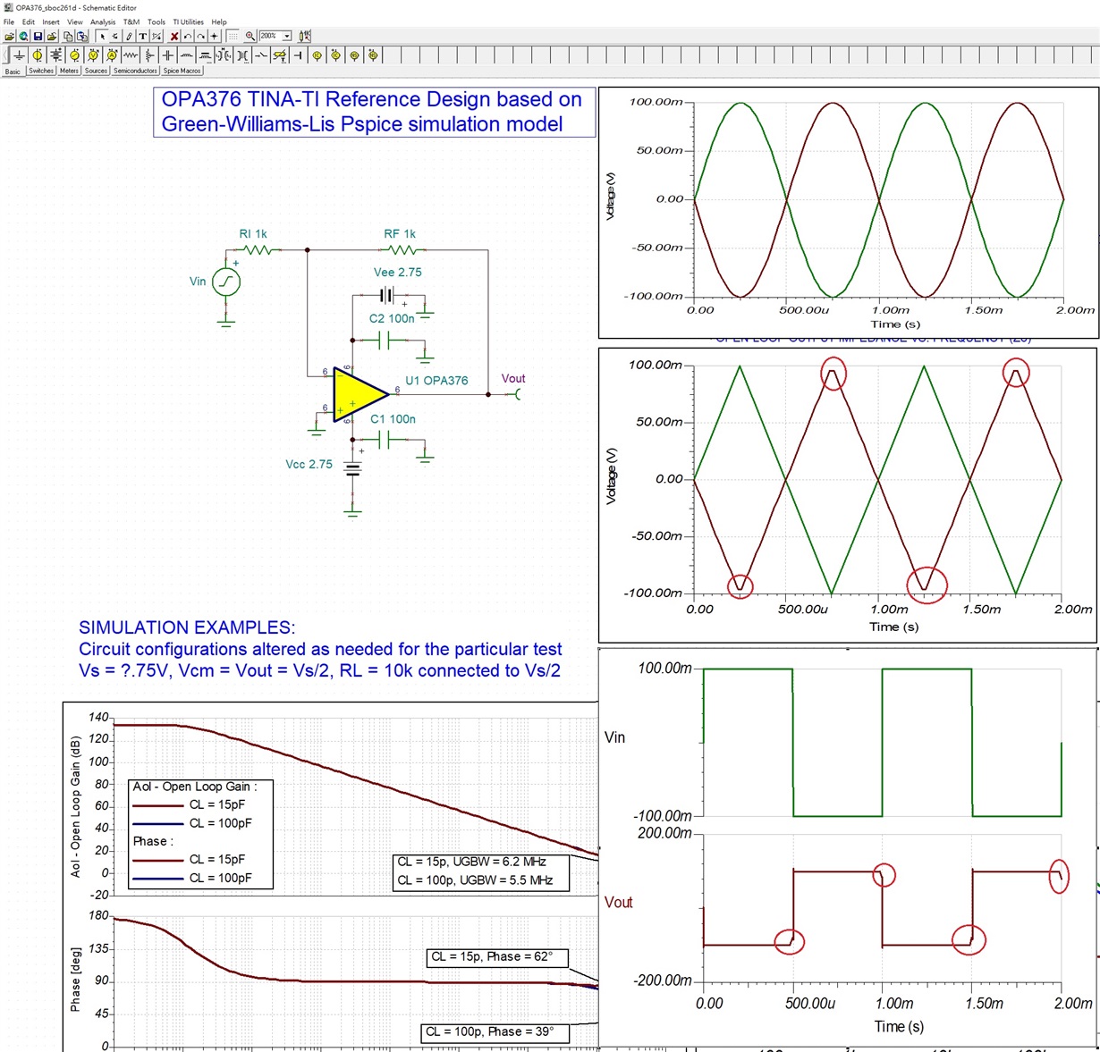This screenshot has width=1100, height=1052.
Task: Insert an inductor component
Action: point(187,55)
